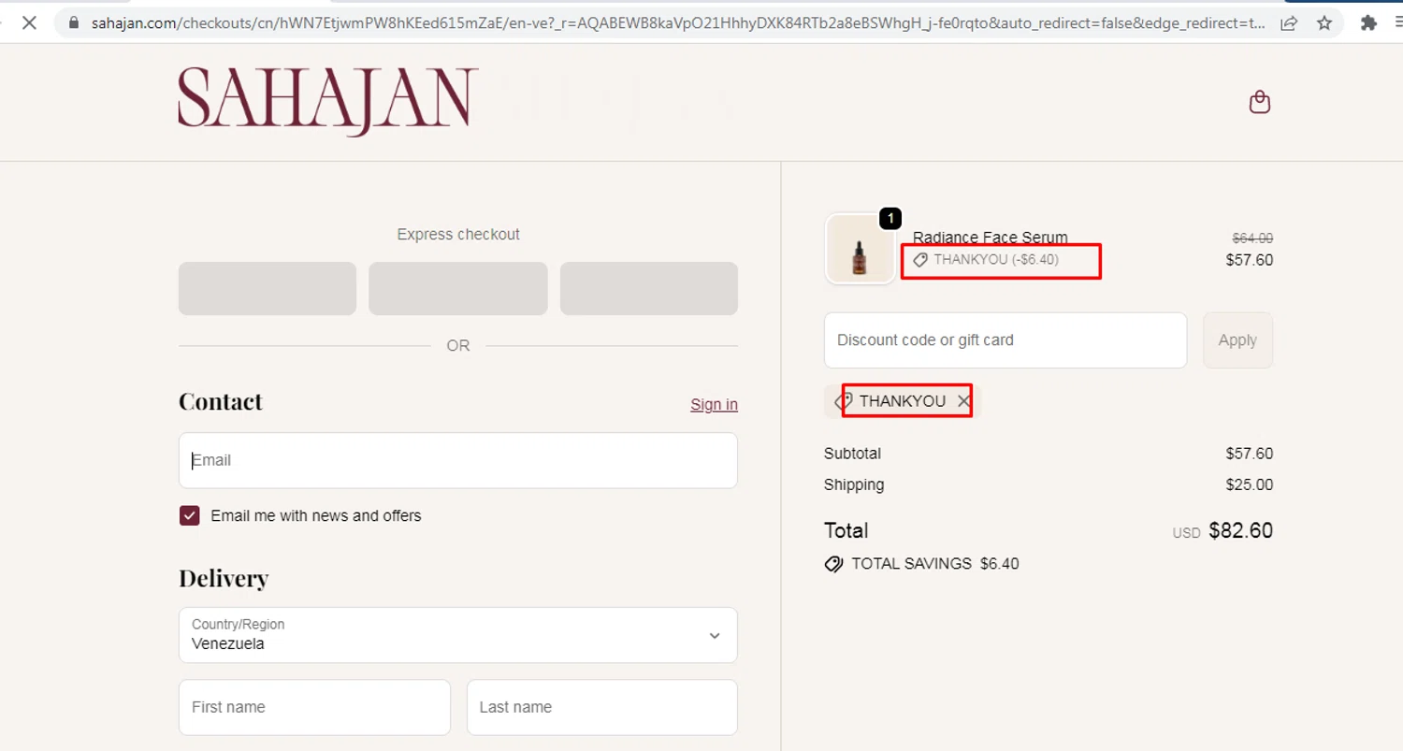This screenshot has height=751, width=1403.
Task: Select the third express checkout button
Action: [649, 288]
